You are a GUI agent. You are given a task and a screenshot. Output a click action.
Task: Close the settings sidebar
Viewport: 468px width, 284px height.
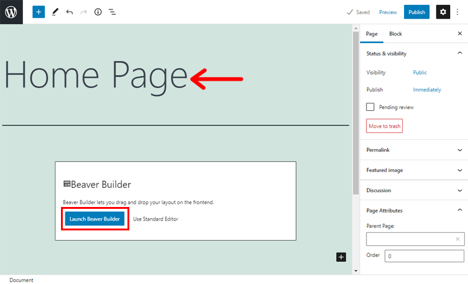coord(459,33)
